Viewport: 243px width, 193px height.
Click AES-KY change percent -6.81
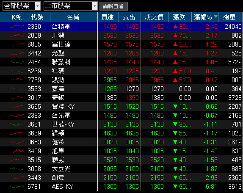(210, 187)
